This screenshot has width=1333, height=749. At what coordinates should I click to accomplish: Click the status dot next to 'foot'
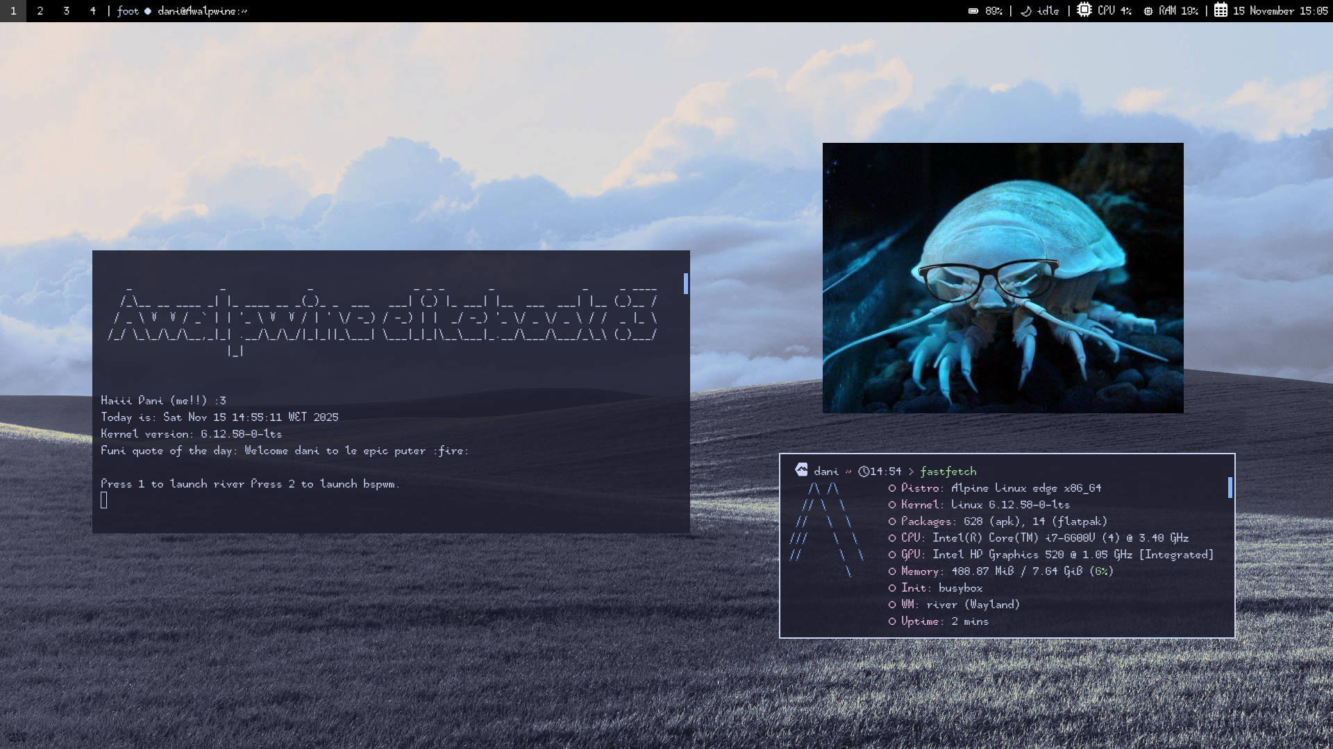[149, 10]
